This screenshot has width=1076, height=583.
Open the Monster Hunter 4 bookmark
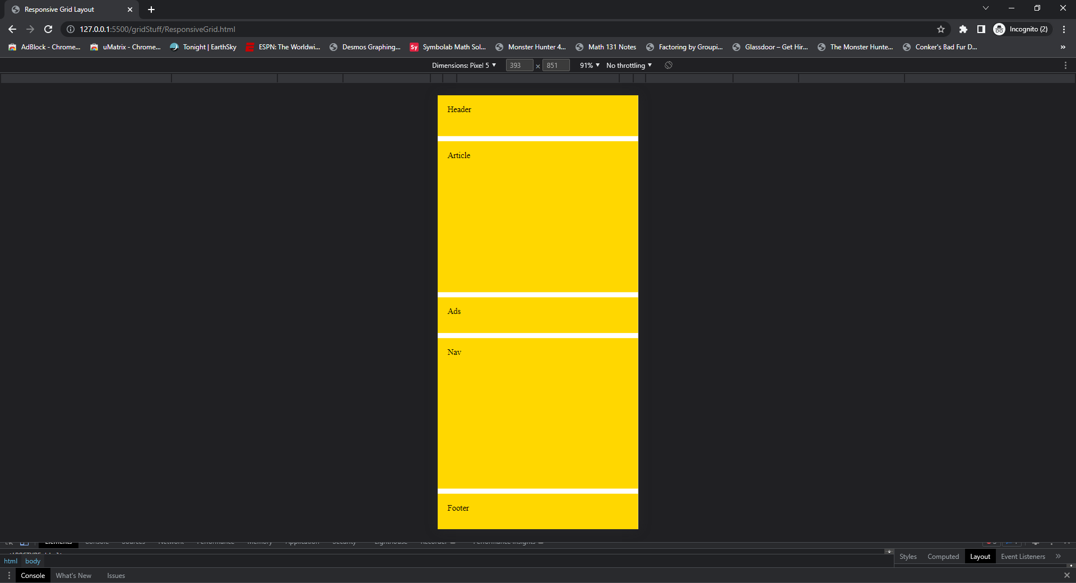pyautogui.click(x=531, y=47)
